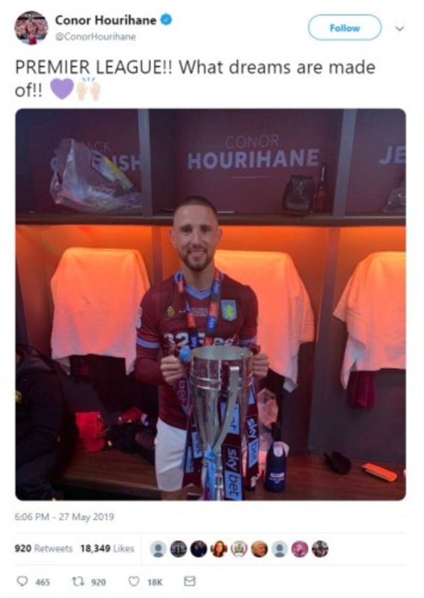
Task: Click the first liker's grey avatar
Action: 158,549
